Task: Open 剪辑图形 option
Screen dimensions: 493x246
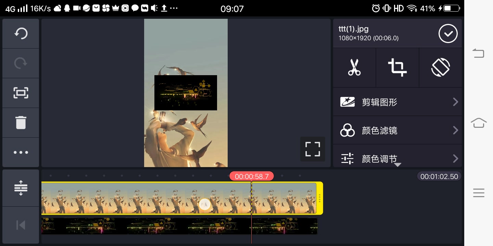Action: click(x=397, y=102)
